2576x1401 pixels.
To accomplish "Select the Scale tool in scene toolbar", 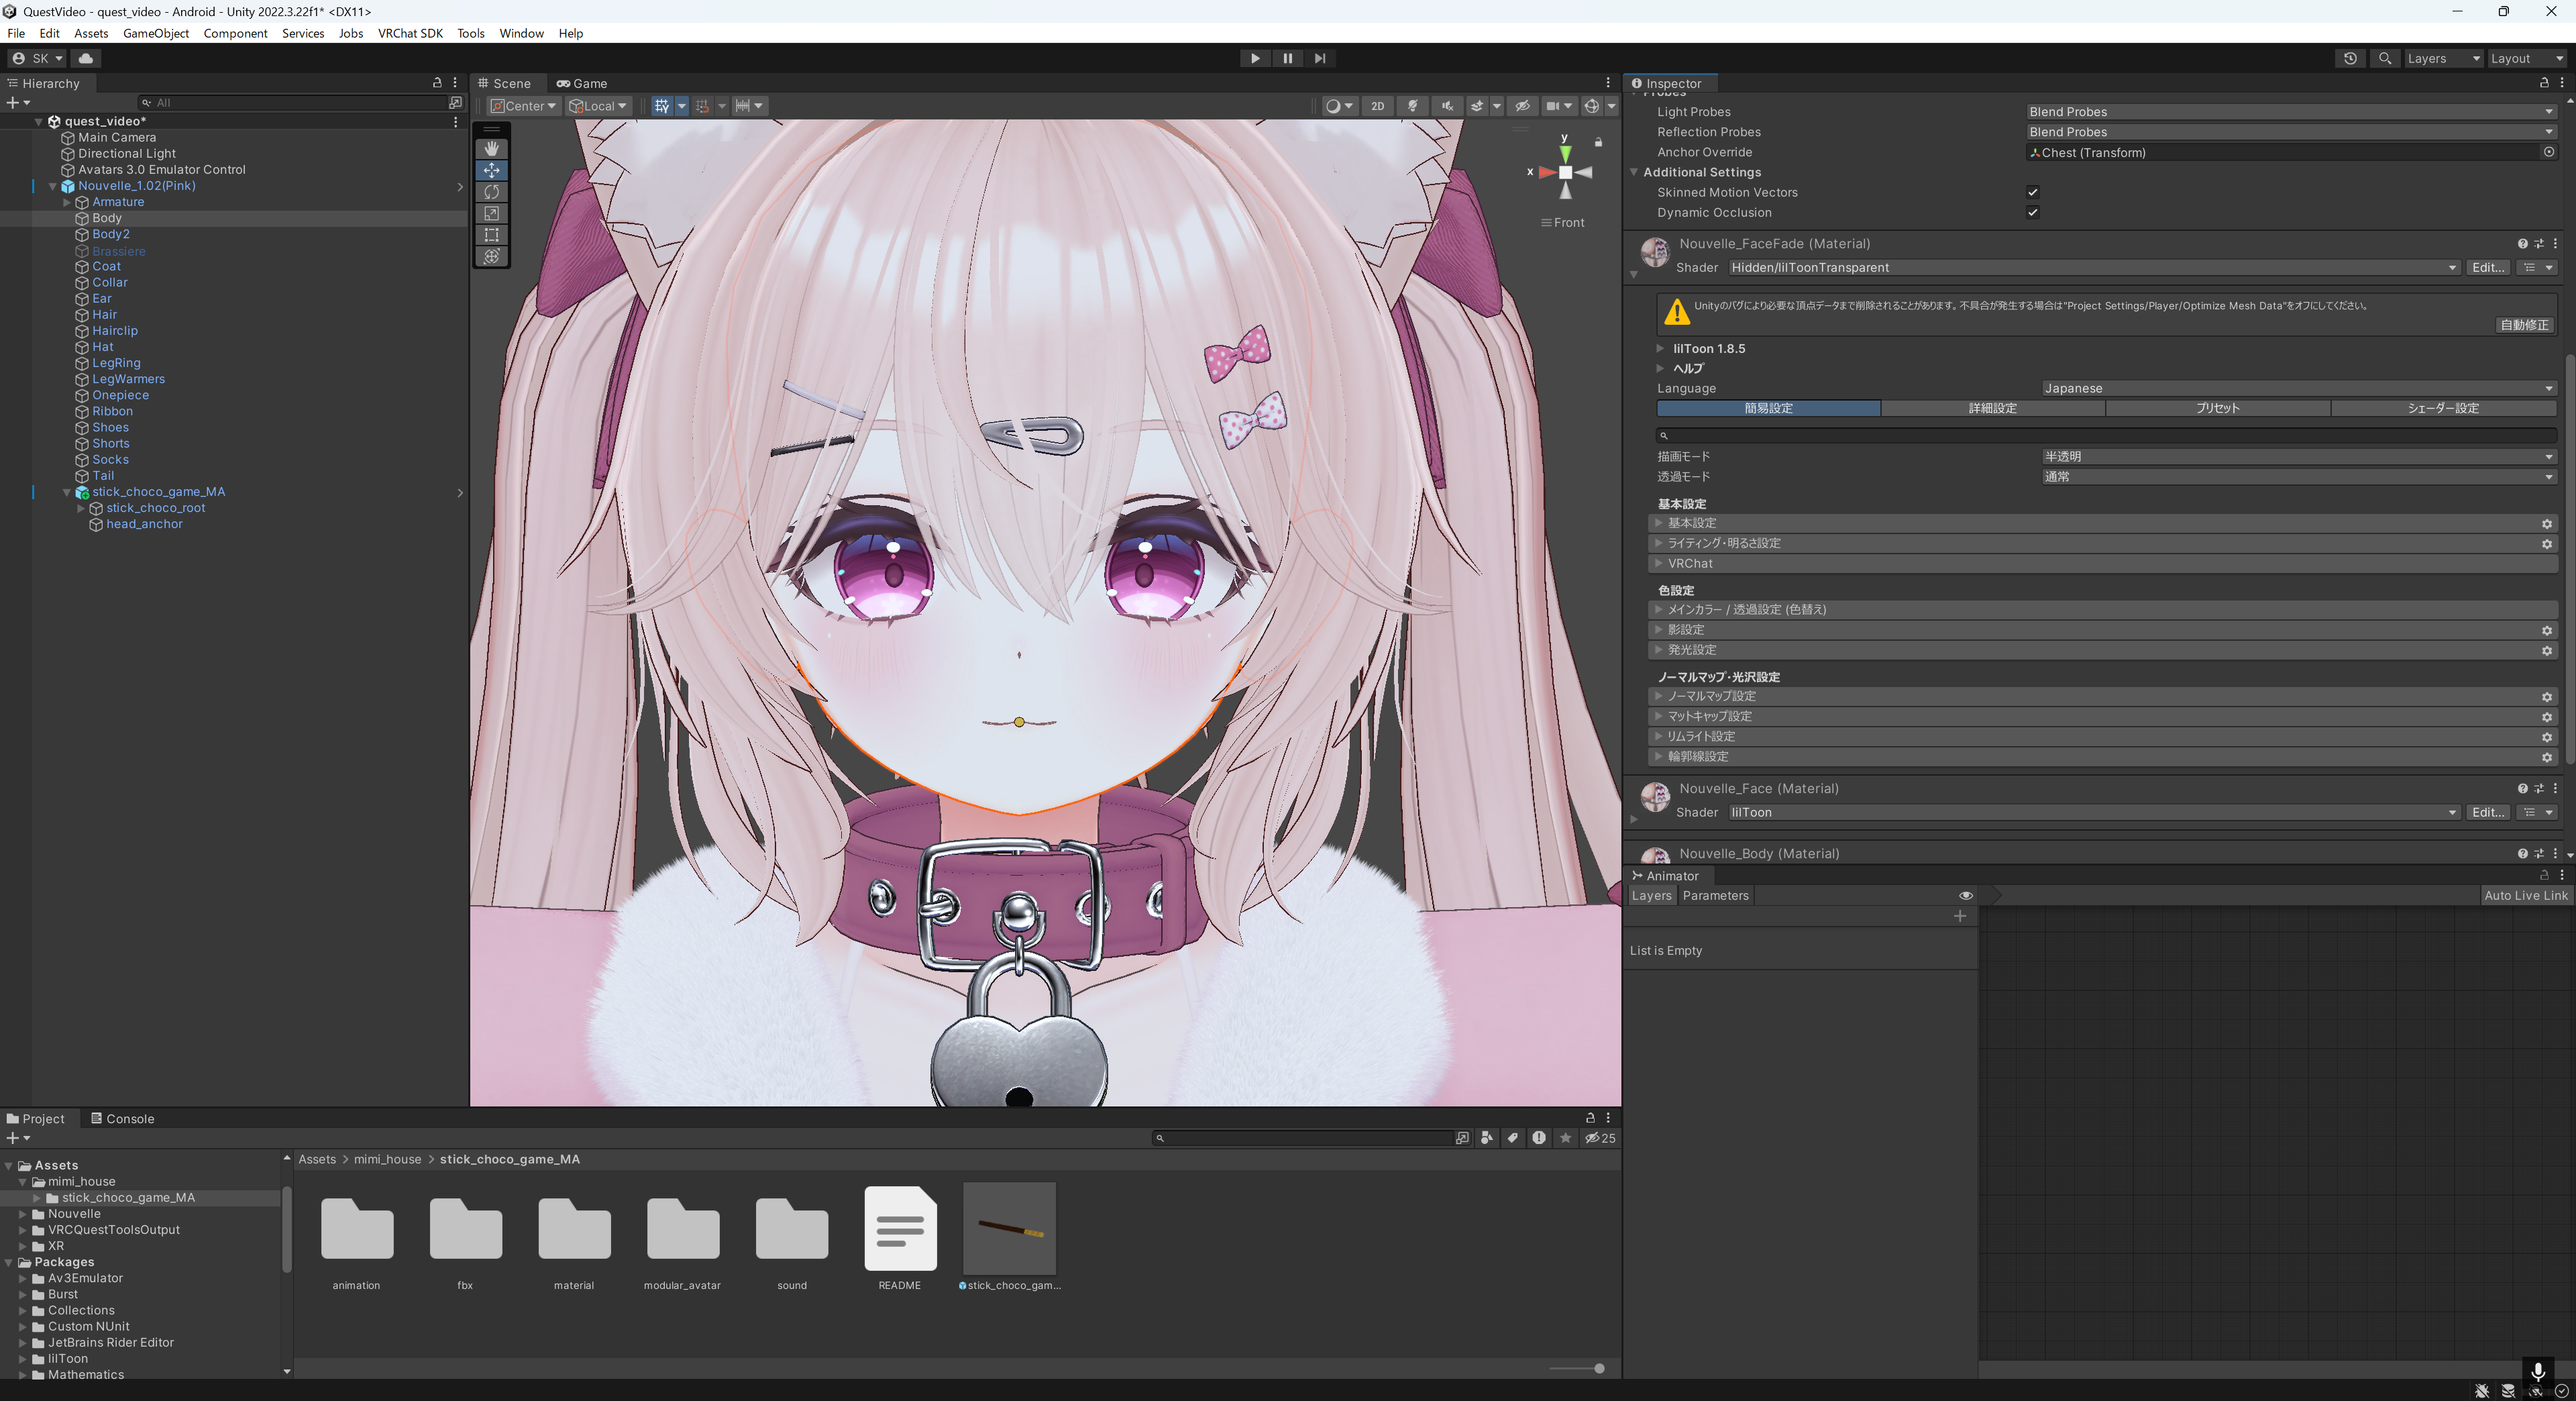I will point(491,213).
